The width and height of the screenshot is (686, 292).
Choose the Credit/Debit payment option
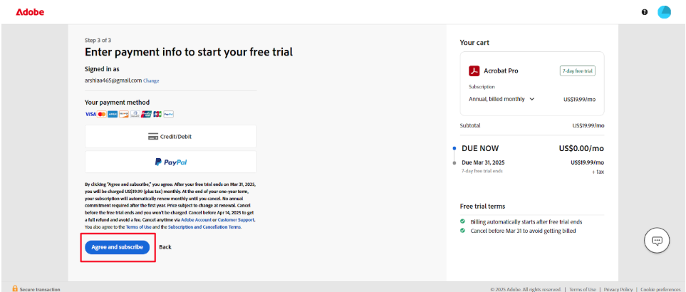click(x=171, y=136)
